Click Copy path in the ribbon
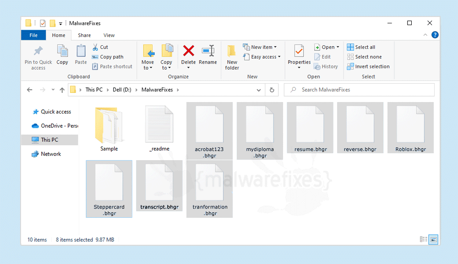Viewport: 458px width, 264px height. pyautogui.click(x=108, y=57)
